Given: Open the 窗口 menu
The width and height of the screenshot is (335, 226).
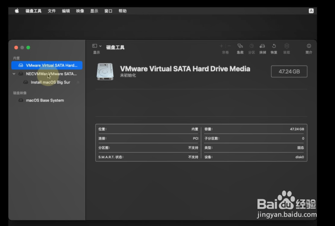Looking at the screenshot, I should (x=108, y=11).
